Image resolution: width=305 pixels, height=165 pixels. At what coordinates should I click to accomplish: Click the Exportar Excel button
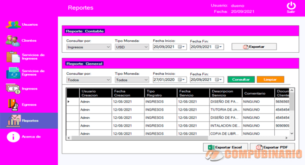226,147
